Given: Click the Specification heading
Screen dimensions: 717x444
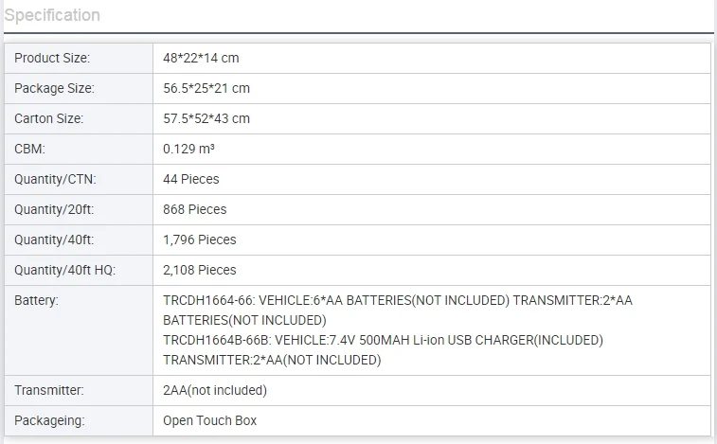Looking at the screenshot, I should pyautogui.click(x=52, y=15).
